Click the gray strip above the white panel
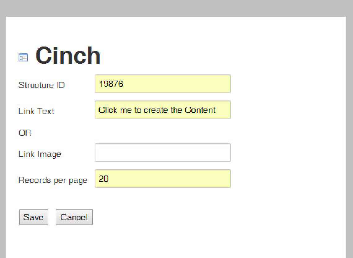Image resolution: width=353 pixels, height=258 pixels. pos(176,8)
